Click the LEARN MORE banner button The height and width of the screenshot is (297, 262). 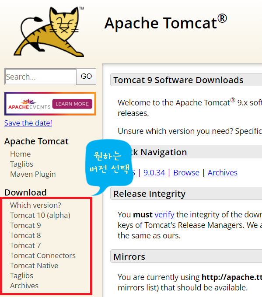[72, 104]
